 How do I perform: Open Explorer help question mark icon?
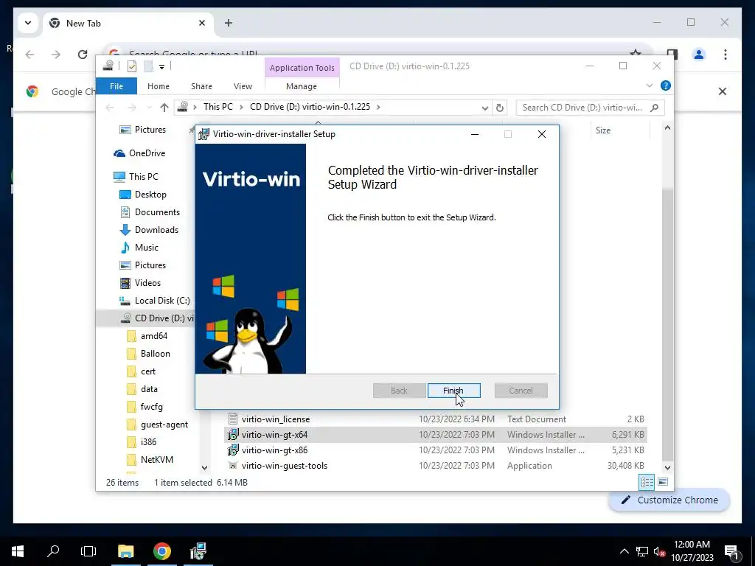(x=666, y=85)
